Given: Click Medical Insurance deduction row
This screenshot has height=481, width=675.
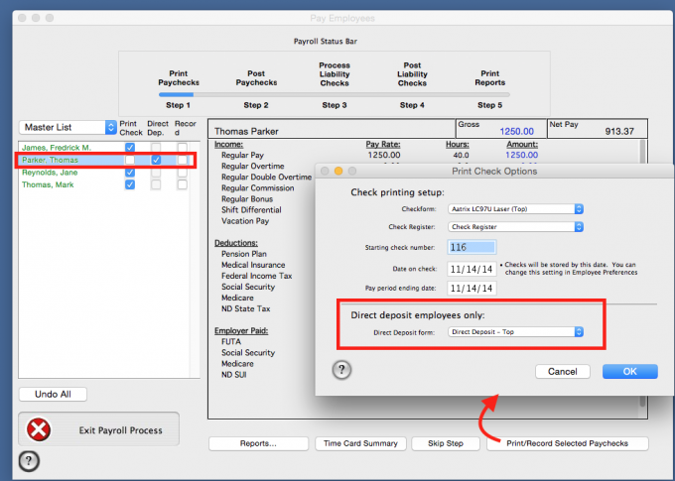Looking at the screenshot, I should point(253,265).
